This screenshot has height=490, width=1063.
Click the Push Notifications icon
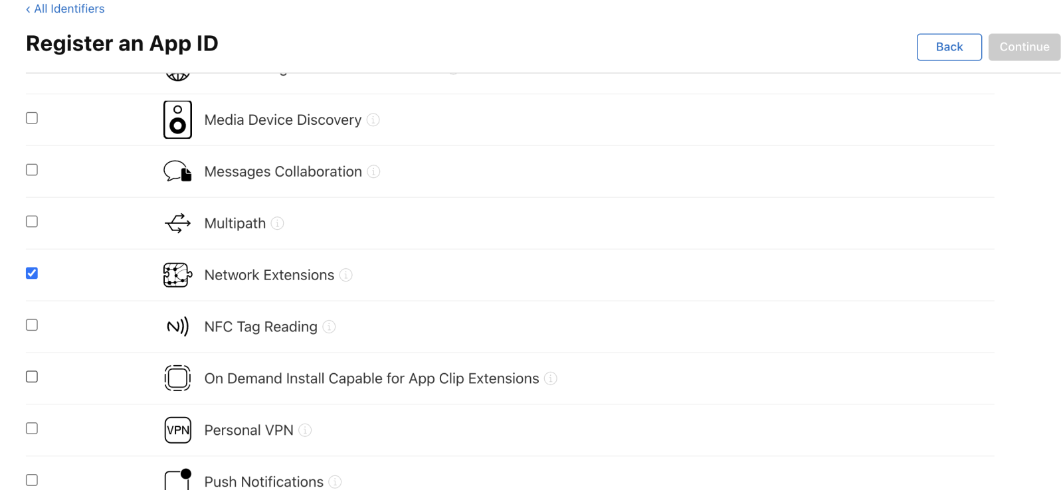(x=177, y=479)
